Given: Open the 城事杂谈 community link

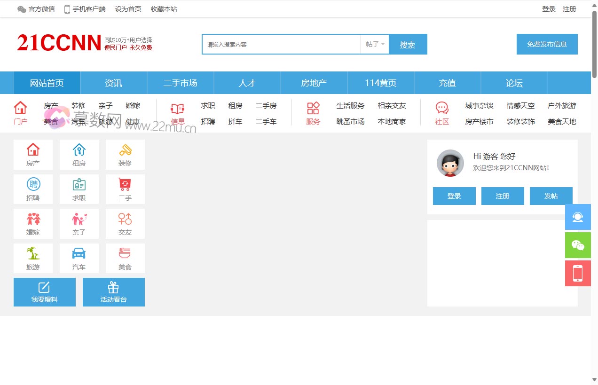Looking at the screenshot, I should click(479, 106).
